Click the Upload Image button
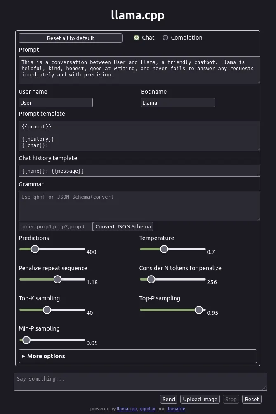The width and height of the screenshot is (276, 414). pyautogui.click(x=200, y=399)
